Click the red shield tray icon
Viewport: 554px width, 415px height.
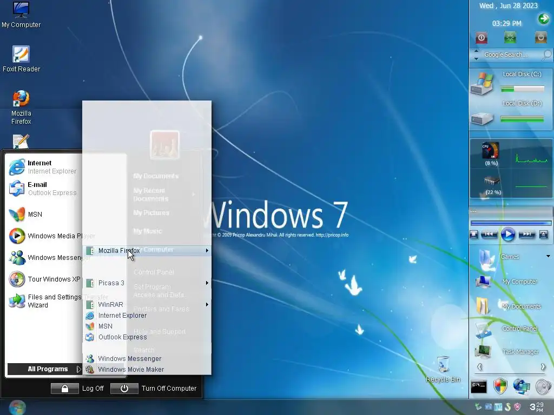tap(517, 407)
